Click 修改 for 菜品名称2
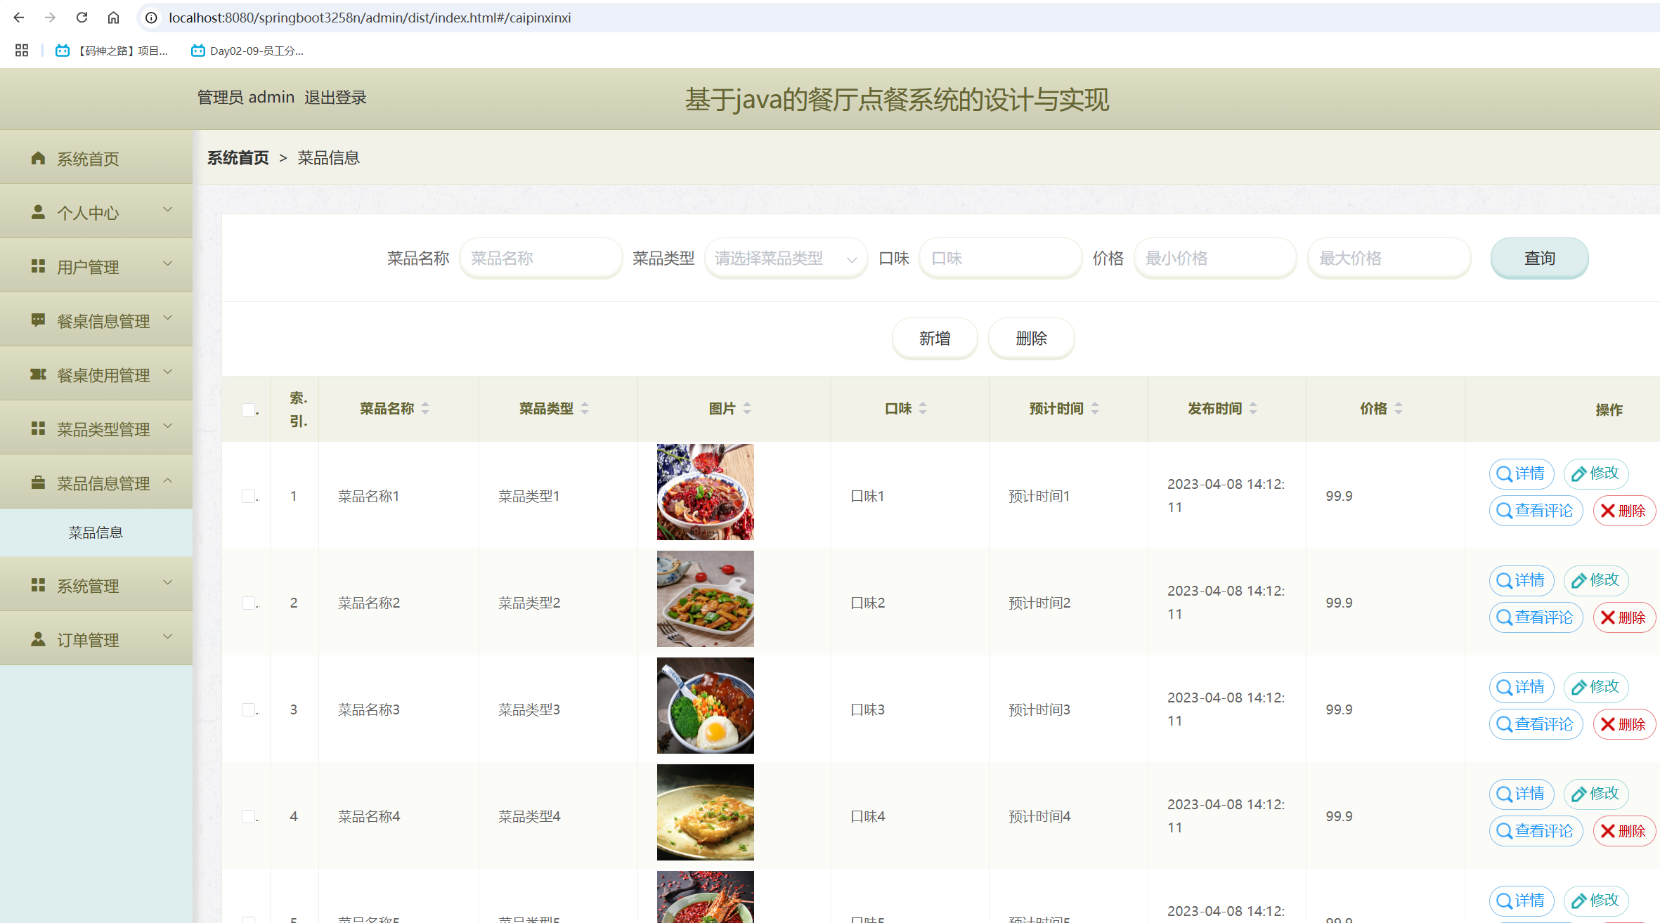 (1596, 580)
